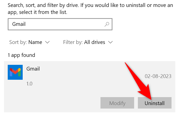Open the All drives filter dropdown
The width and height of the screenshot is (181, 115).
click(x=95, y=42)
